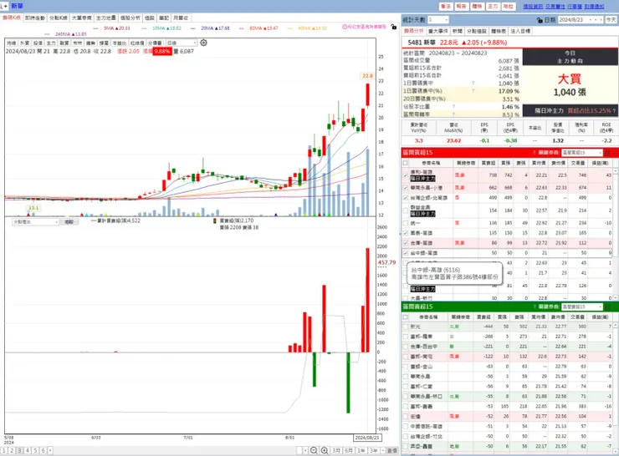Viewport: 619px width, 456px height.
Task: Open the dropdown arrow beside 3年 range button
Action: pyautogui.click(x=382, y=450)
